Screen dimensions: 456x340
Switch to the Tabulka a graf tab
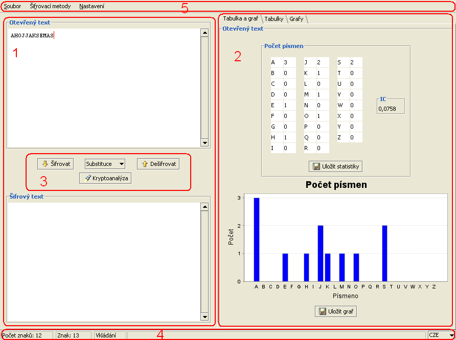[240, 18]
